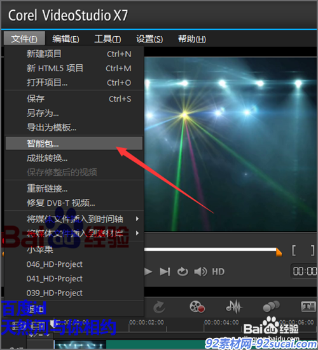This screenshot has height=350, width=318.
Task: Toggle HD preview mode
Action: (218, 272)
